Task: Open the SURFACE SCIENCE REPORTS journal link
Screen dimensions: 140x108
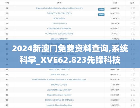Action: click(59, 13)
